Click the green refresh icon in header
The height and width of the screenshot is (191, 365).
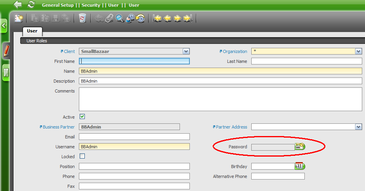[x=31, y=5]
